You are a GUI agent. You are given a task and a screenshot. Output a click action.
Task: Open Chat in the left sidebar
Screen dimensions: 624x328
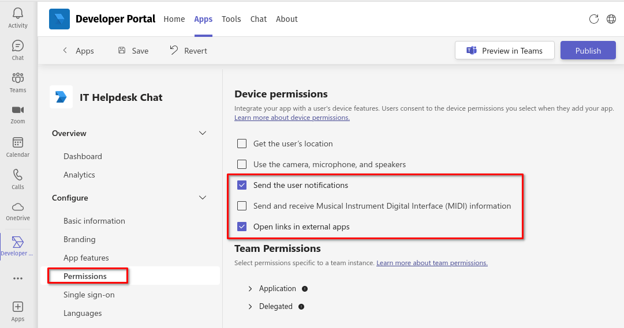(x=18, y=46)
